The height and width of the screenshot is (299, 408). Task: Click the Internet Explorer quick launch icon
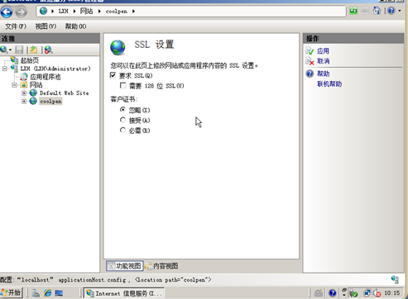47,293
